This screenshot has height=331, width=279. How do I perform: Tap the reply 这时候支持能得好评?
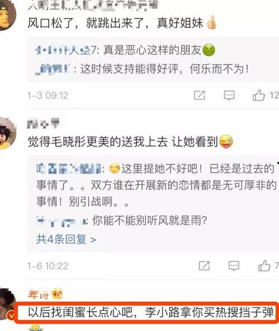point(164,69)
